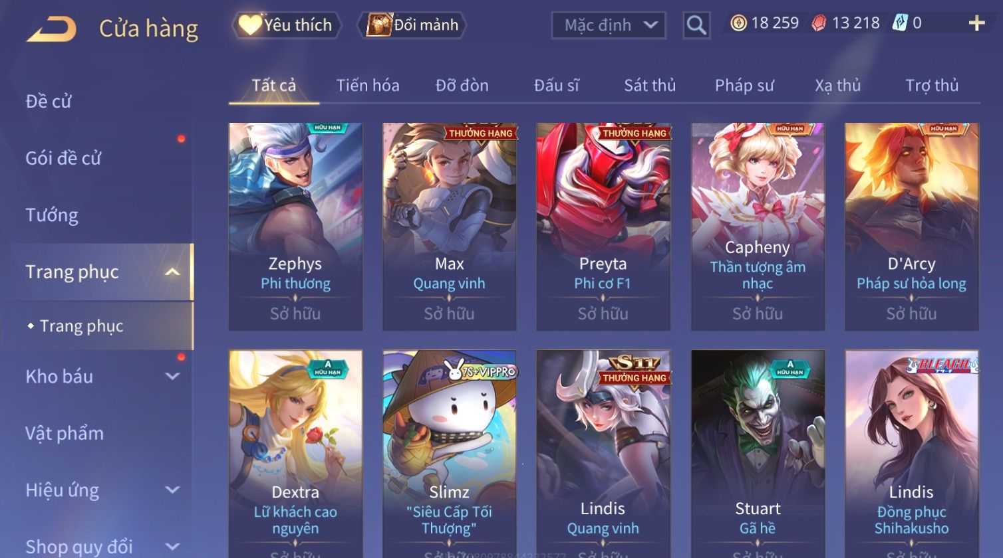
Task: Open Đổi mảnh chest exchange
Action: point(412,25)
